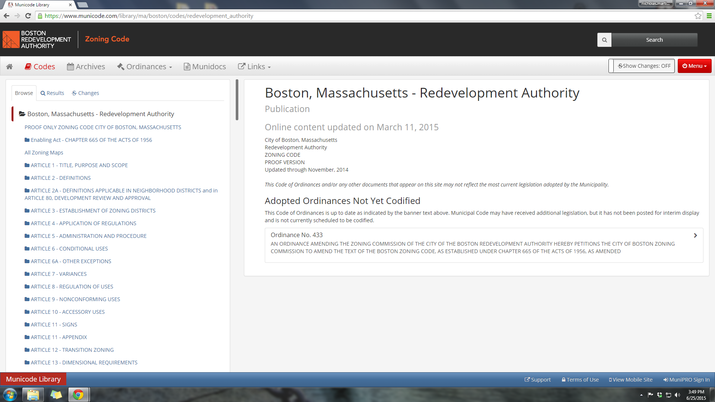Click the MuniPRO Sign In link

pos(686,380)
